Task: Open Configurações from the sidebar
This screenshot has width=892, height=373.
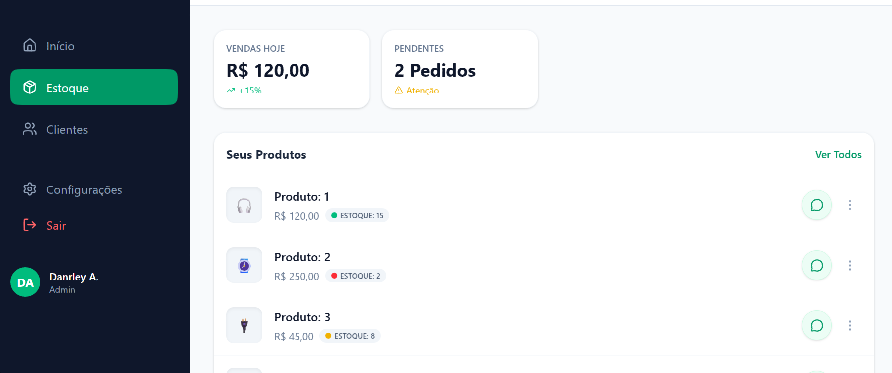Action: click(84, 189)
